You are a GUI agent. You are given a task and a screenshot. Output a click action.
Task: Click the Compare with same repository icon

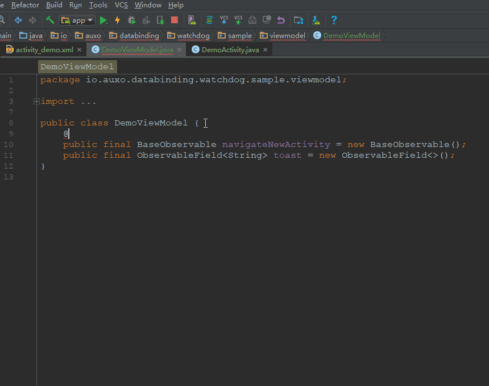click(x=267, y=20)
